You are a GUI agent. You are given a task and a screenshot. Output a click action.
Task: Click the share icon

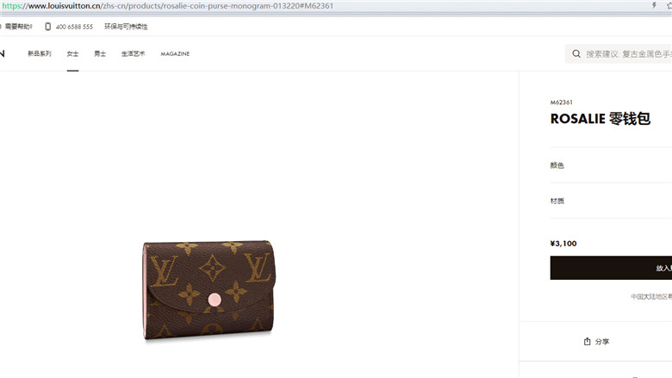tap(588, 341)
